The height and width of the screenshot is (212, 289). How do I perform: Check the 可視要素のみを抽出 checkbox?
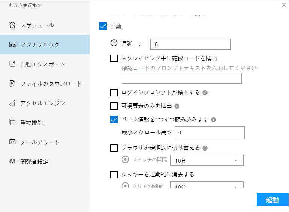pos(114,106)
